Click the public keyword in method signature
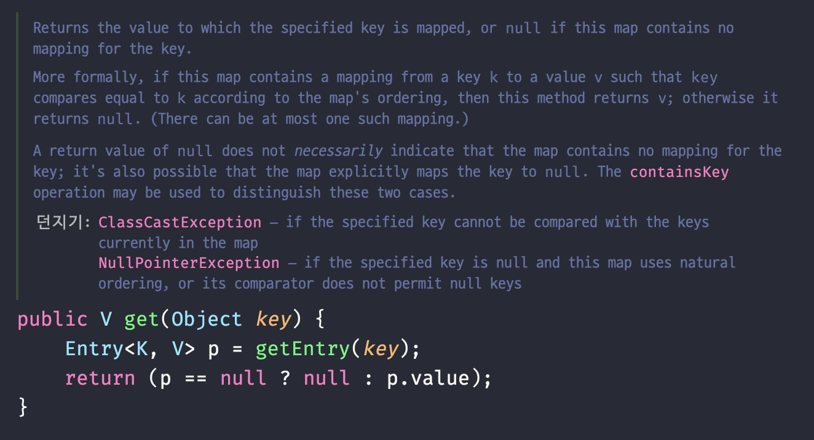814x440 pixels. (52, 320)
